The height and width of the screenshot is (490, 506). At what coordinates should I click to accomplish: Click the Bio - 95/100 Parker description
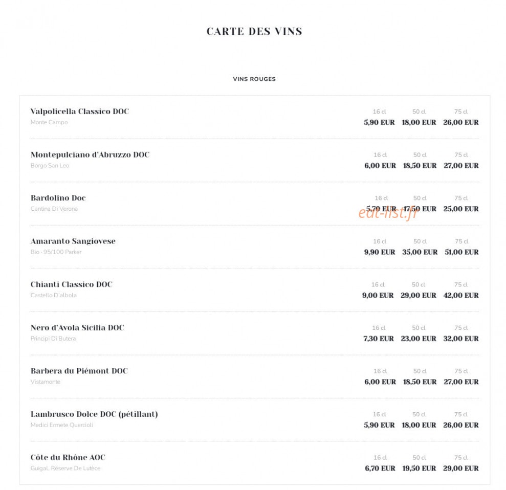pos(56,252)
